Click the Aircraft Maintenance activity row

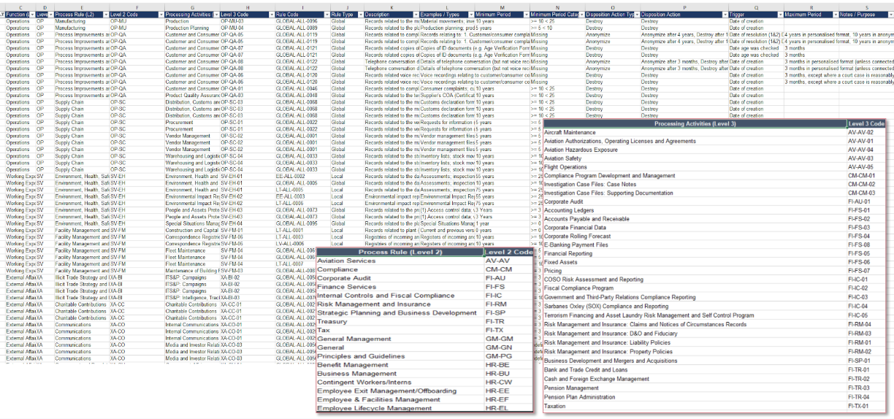(695, 133)
